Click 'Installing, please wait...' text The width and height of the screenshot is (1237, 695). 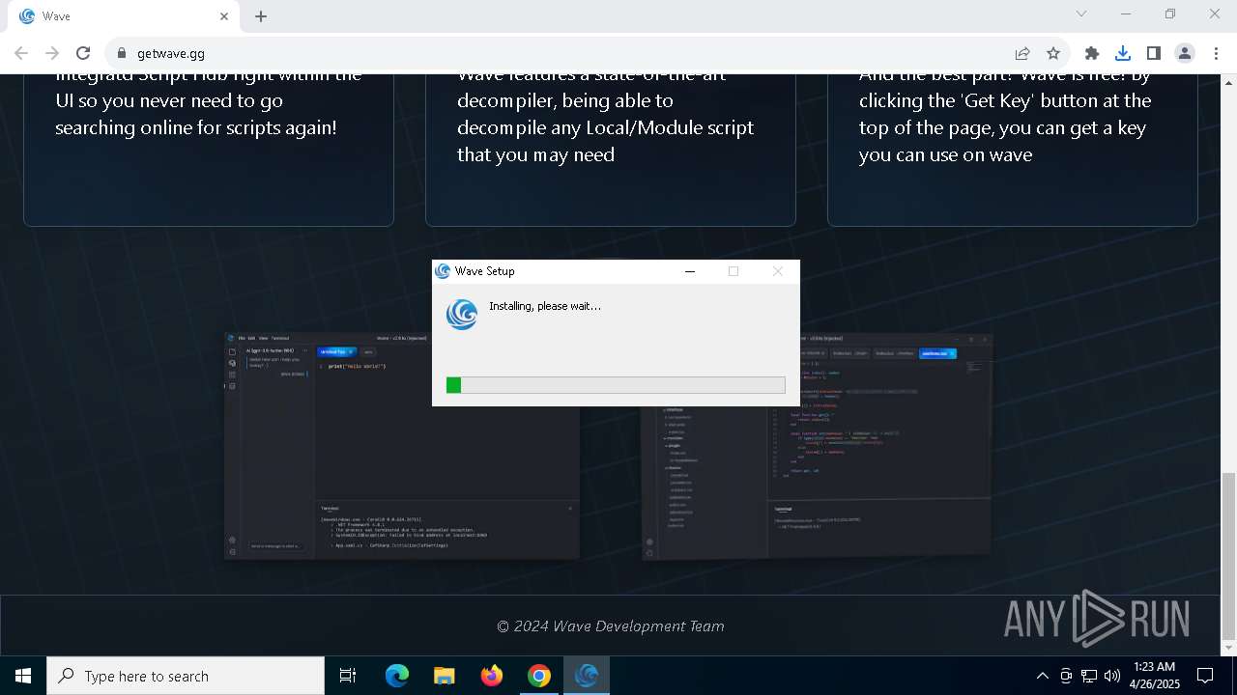click(545, 306)
